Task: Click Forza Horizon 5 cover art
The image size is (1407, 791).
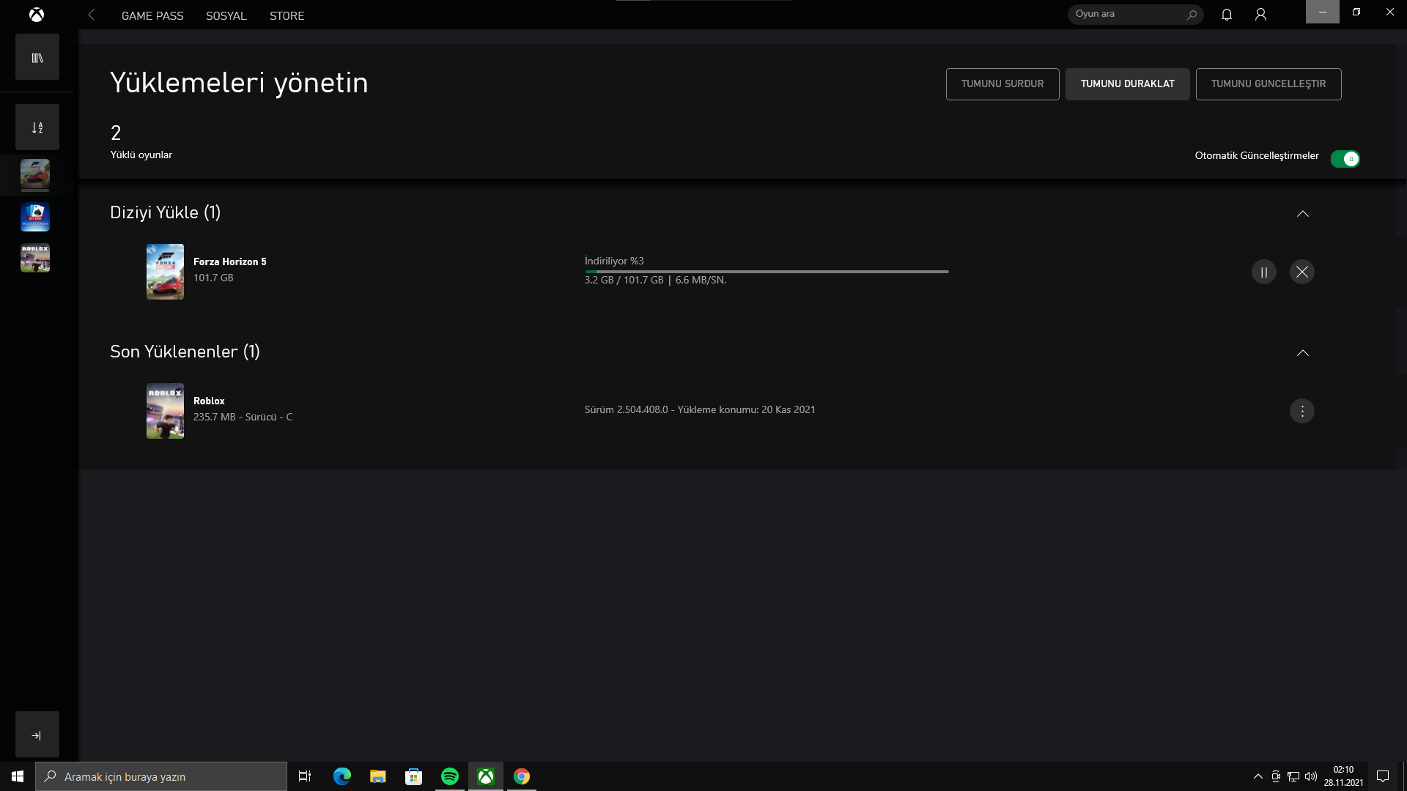Action: [165, 272]
